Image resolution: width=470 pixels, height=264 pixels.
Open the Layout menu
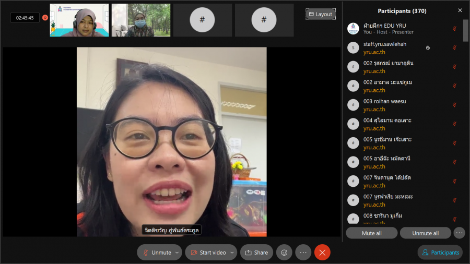[320, 14]
